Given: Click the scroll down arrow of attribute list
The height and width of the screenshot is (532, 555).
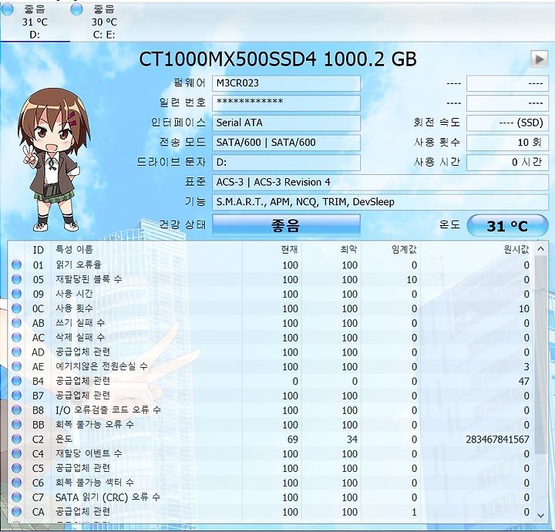Looking at the screenshot, I should [541, 515].
